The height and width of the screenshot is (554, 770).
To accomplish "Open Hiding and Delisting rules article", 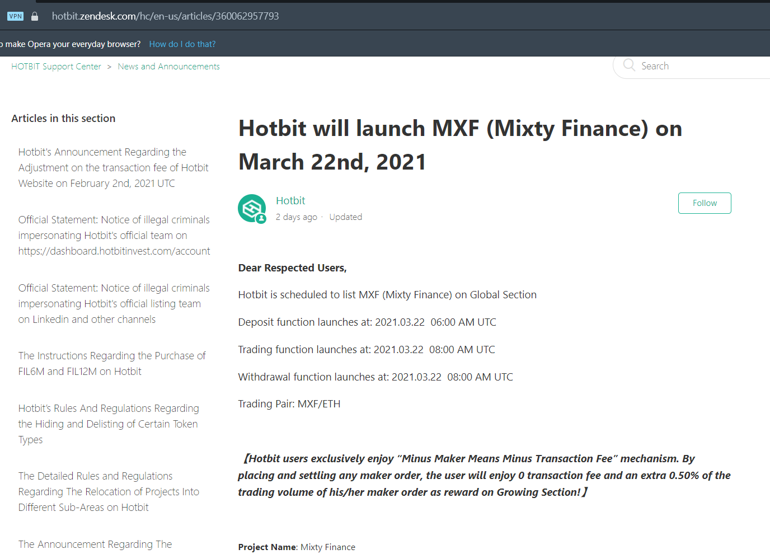I will pyautogui.click(x=109, y=424).
